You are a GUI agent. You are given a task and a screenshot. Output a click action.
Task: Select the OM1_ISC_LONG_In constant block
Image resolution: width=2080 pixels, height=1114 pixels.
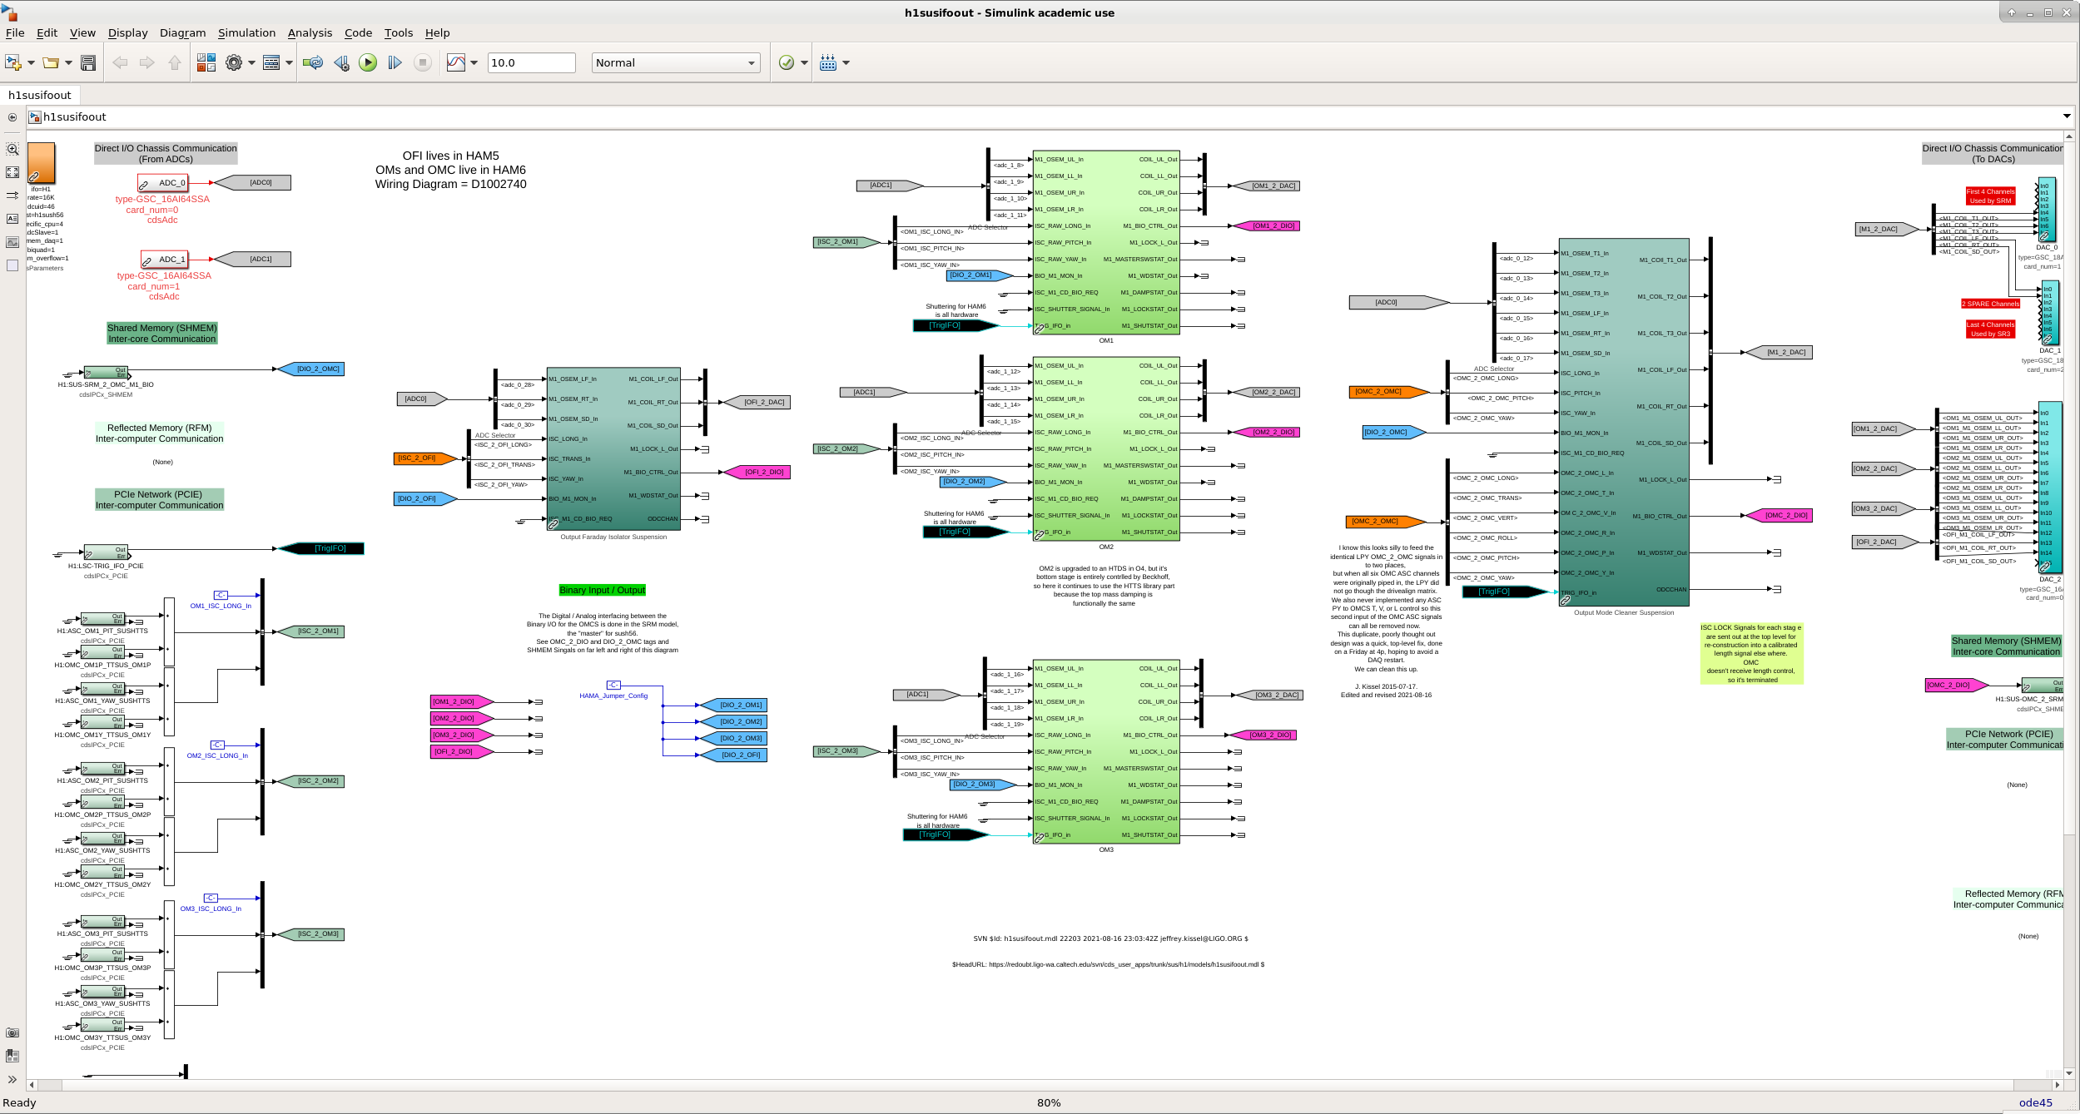(x=221, y=596)
